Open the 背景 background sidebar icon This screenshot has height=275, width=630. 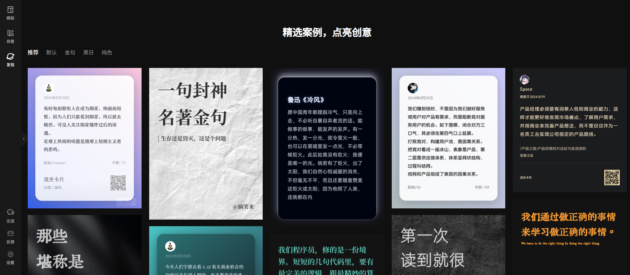(10, 37)
